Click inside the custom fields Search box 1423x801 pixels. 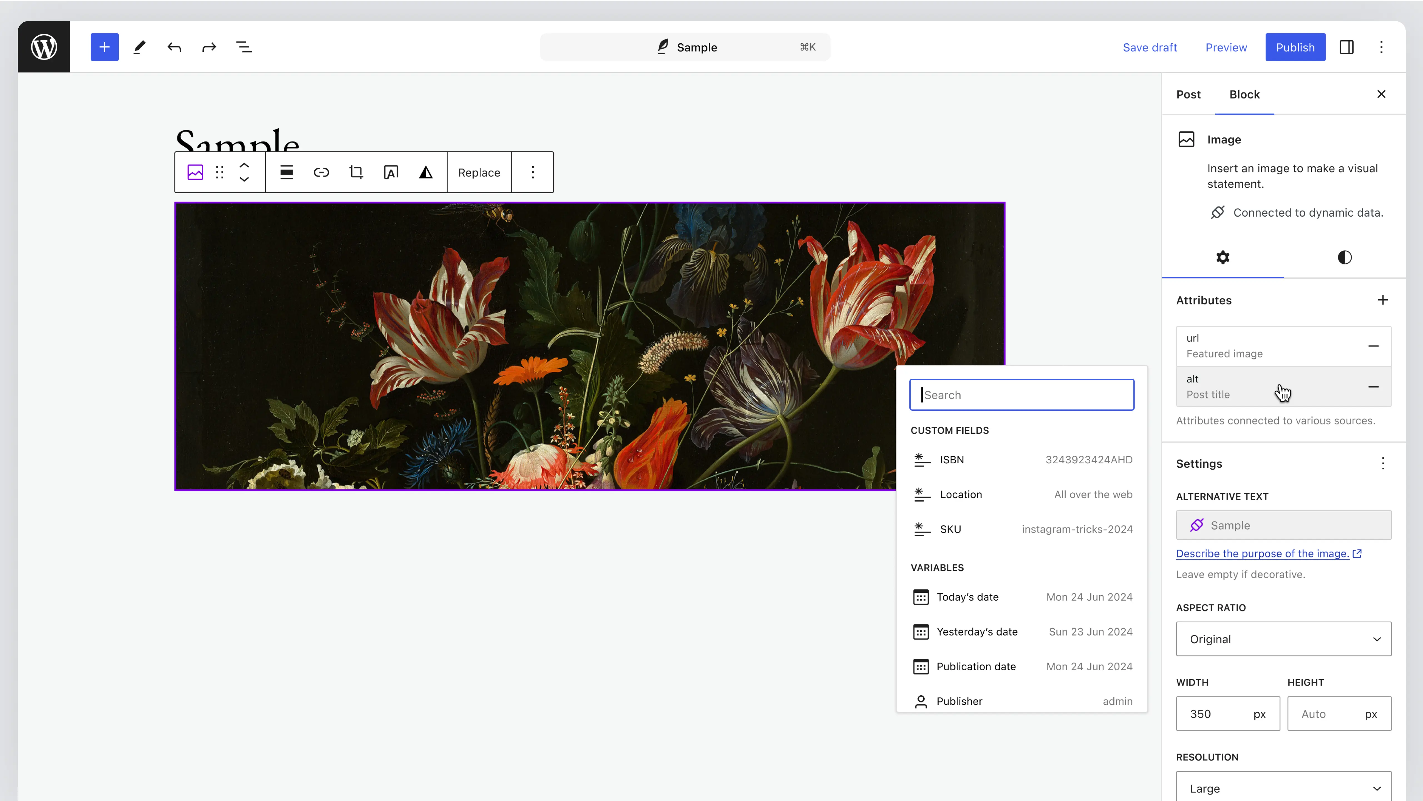(x=1021, y=395)
